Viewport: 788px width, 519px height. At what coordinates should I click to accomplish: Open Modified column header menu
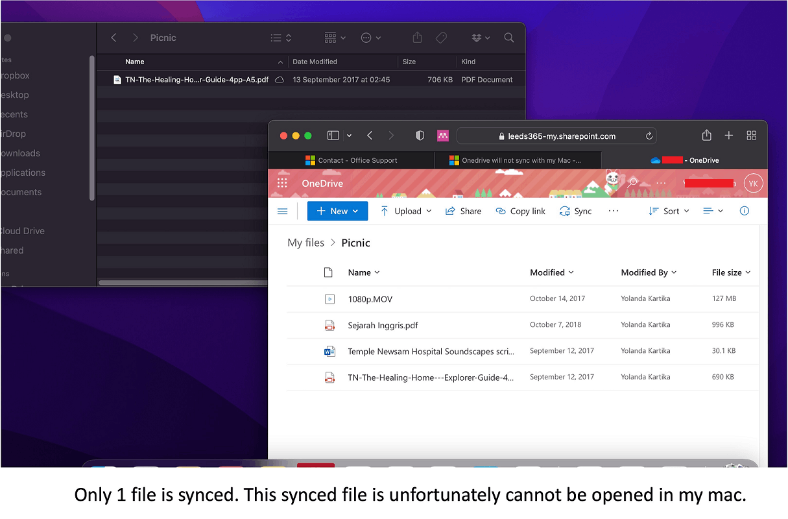click(552, 272)
